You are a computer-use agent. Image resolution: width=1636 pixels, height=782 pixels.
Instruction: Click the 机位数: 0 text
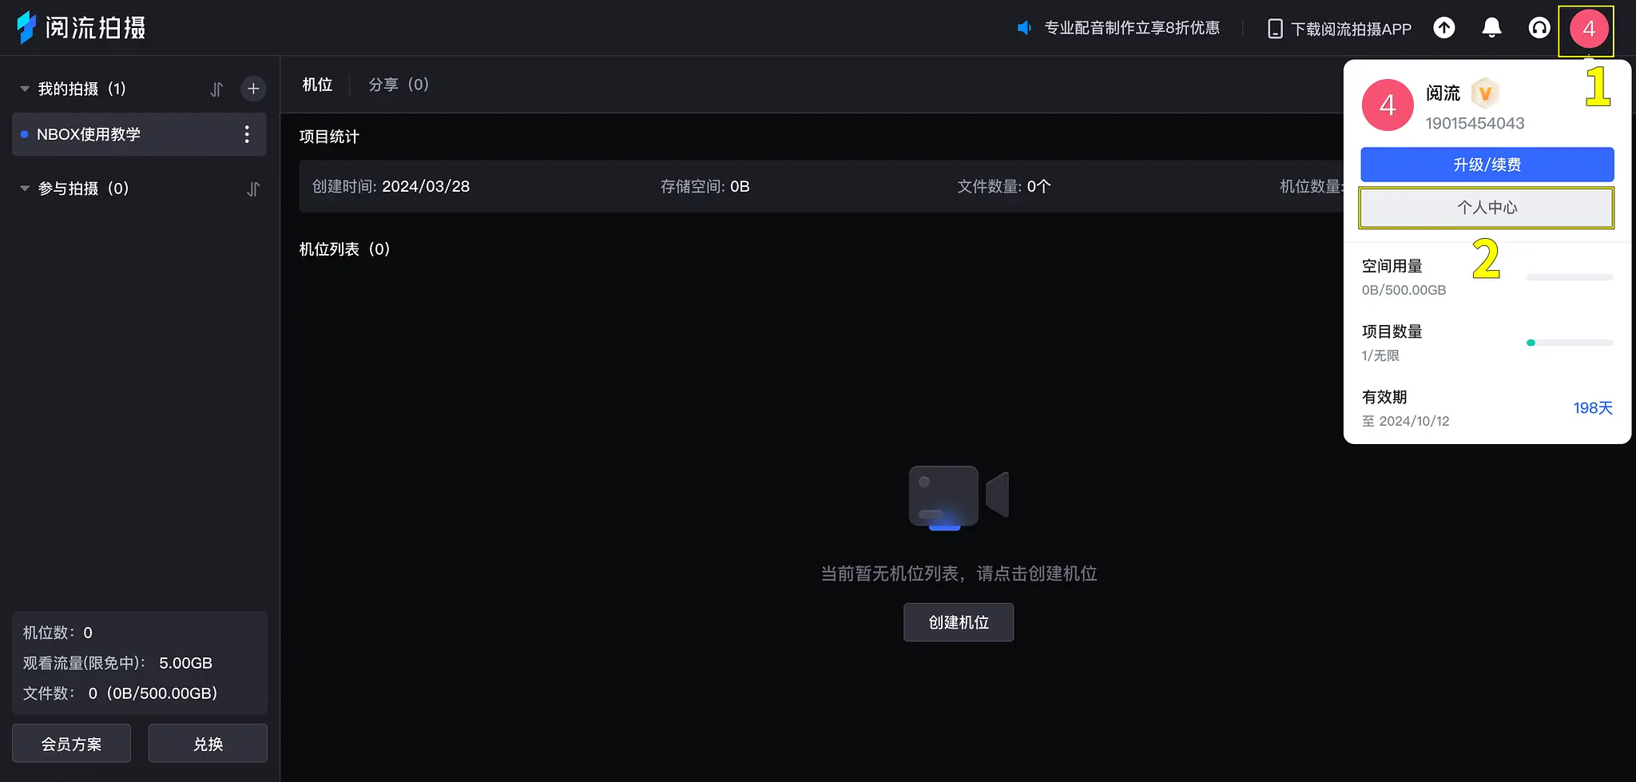(58, 633)
